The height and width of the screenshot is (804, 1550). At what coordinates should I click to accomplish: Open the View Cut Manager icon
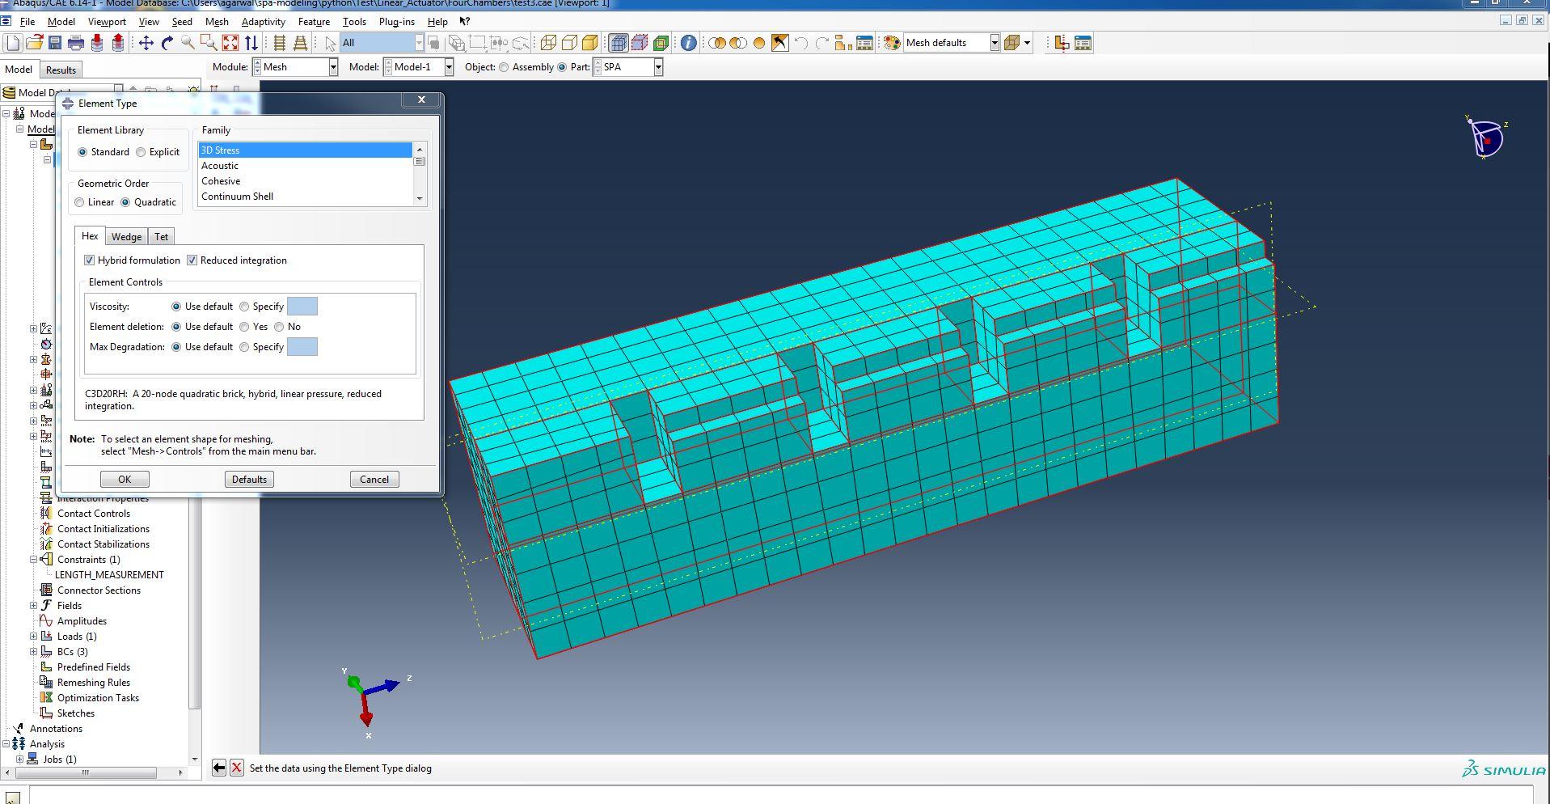point(1083,43)
